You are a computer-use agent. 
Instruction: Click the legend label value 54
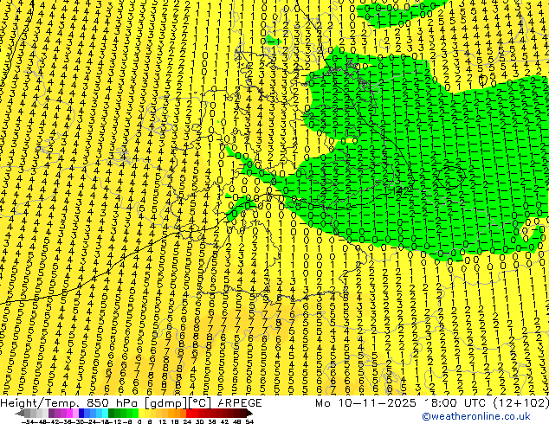(x=249, y=422)
